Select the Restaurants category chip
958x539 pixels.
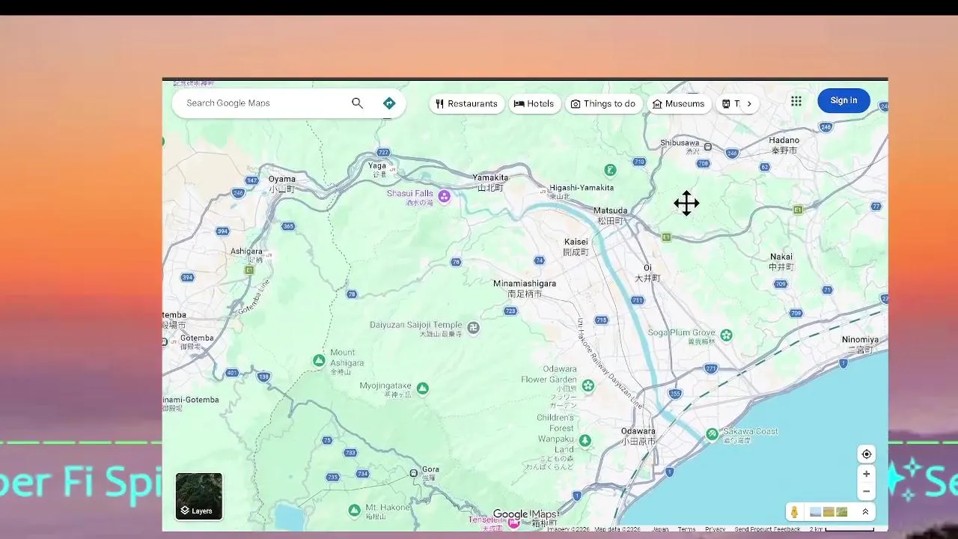coord(466,104)
